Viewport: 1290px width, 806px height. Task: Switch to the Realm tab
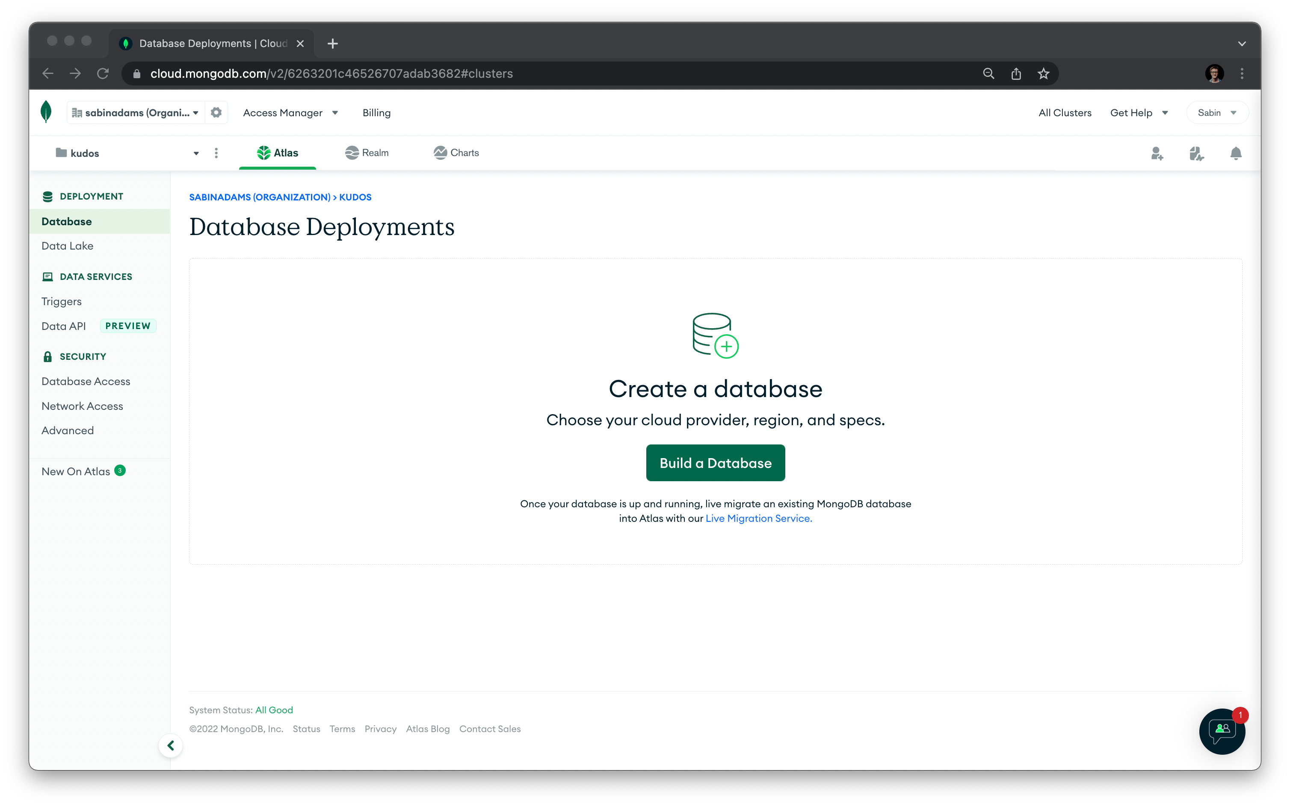[367, 153]
